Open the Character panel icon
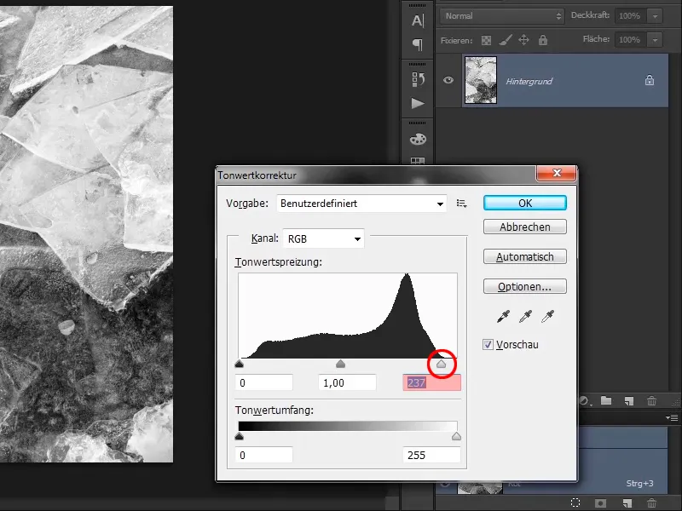The image size is (682, 511). (x=418, y=20)
